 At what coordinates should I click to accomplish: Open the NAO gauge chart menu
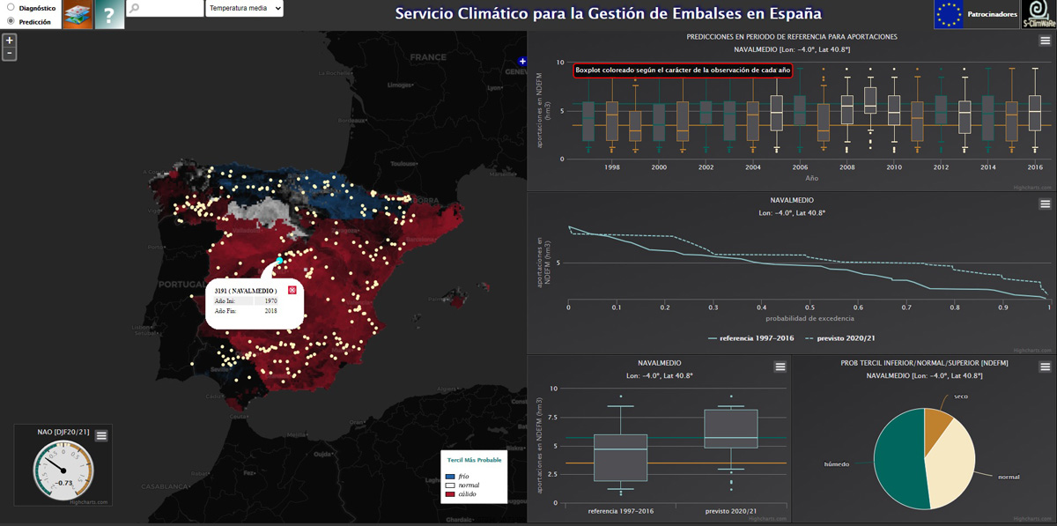[101, 435]
